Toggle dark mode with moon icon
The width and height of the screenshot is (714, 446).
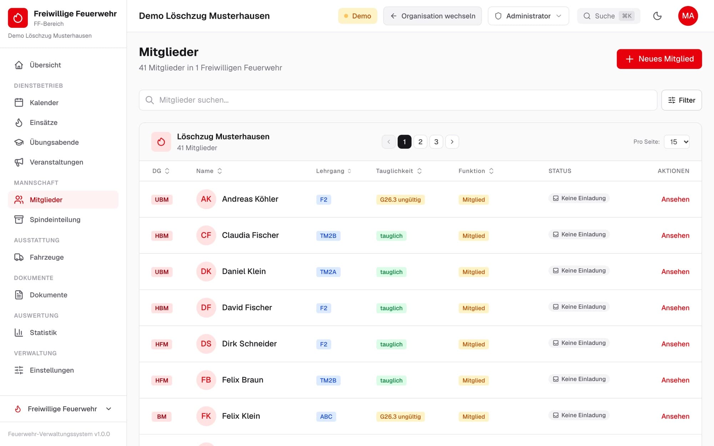[x=657, y=16]
